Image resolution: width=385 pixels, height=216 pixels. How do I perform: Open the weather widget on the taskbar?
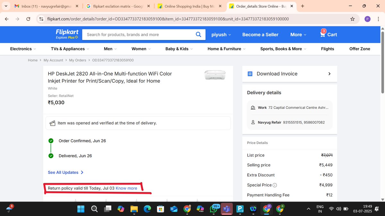pos(10,209)
